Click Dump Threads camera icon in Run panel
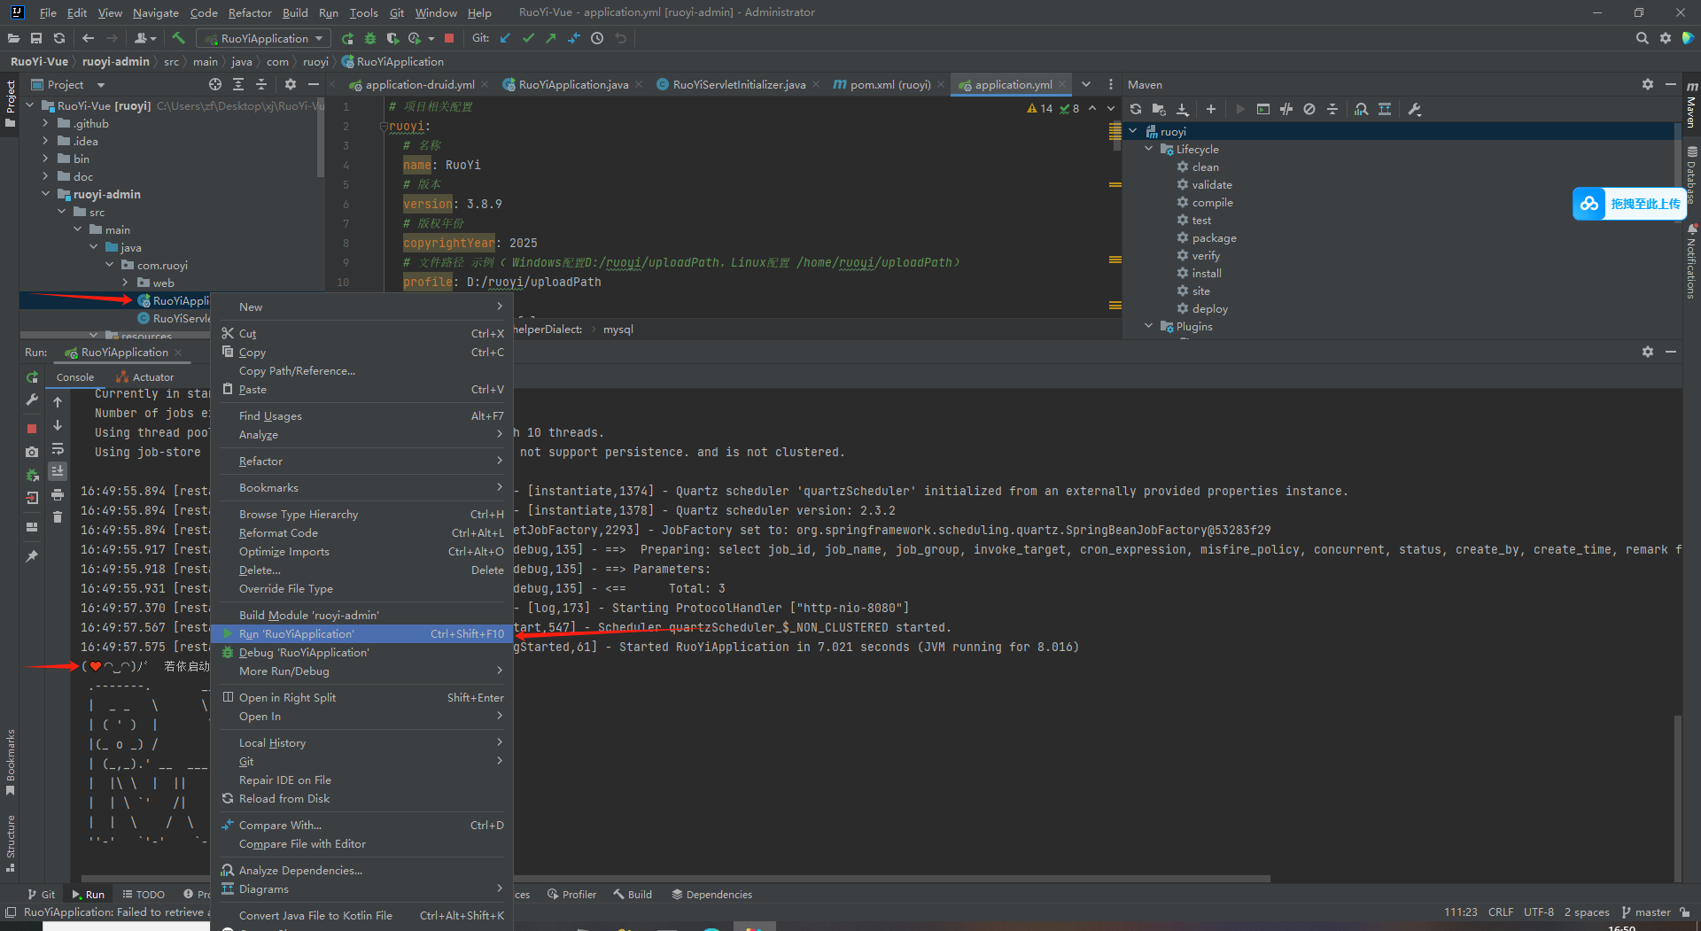The image size is (1701, 931). 32,452
